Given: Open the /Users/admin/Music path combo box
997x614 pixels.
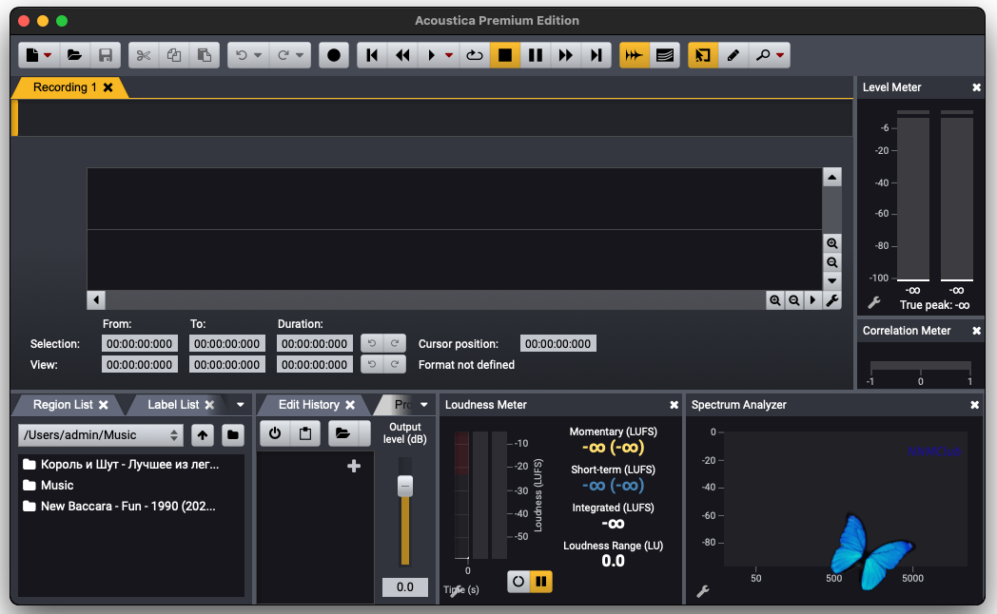Looking at the screenshot, I should pyautogui.click(x=101, y=435).
